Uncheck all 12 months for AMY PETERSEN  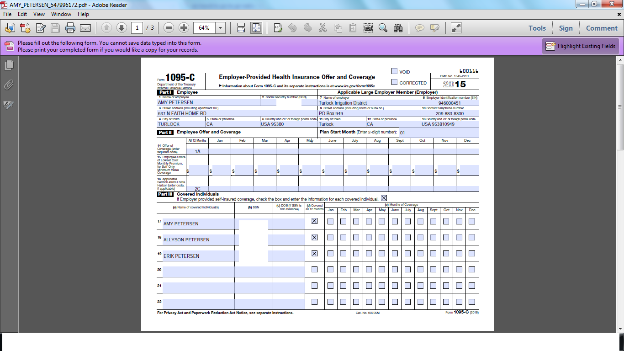click(x=314, y=221)
